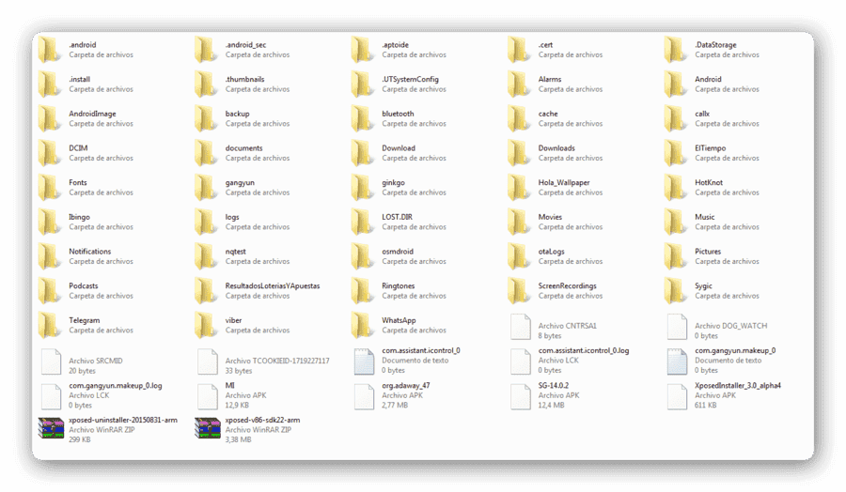Image resolution: width=846 pixels, height=492 pixels.
Task: Select the ElTiempo folder icon
Action: (x=676, y=153)
